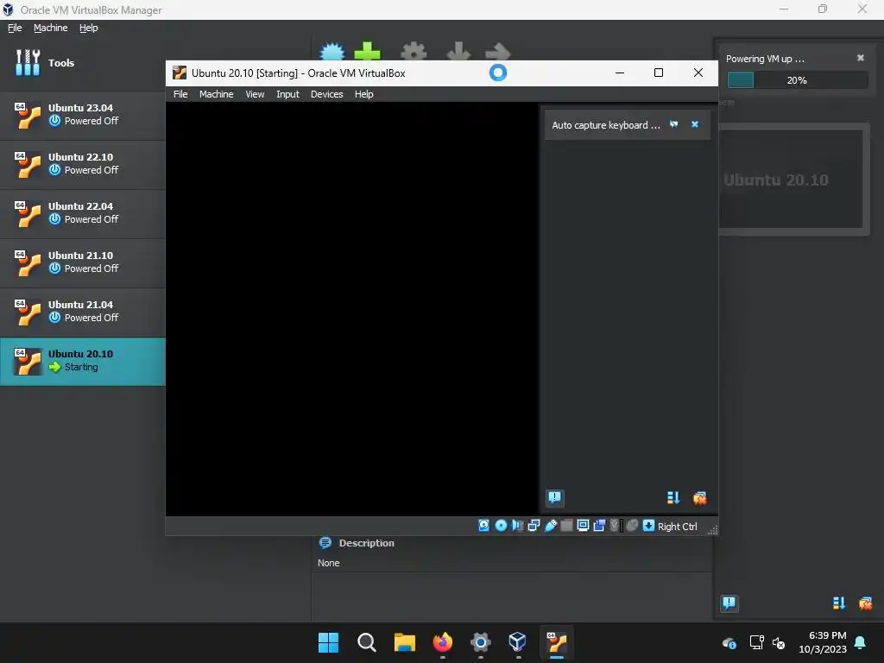Click the cloud sync tray icon
This screenshot has height=663, width=884.
pyautogui.click(x=729, y=642)
